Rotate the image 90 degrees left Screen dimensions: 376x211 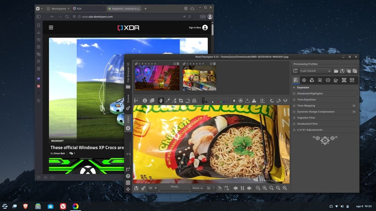[272, 101]
